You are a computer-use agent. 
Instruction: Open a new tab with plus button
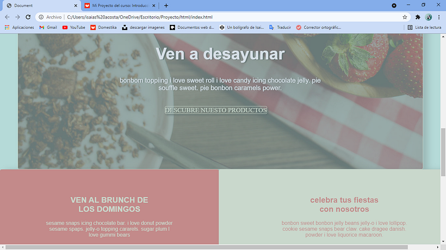(x=166, y=5)
